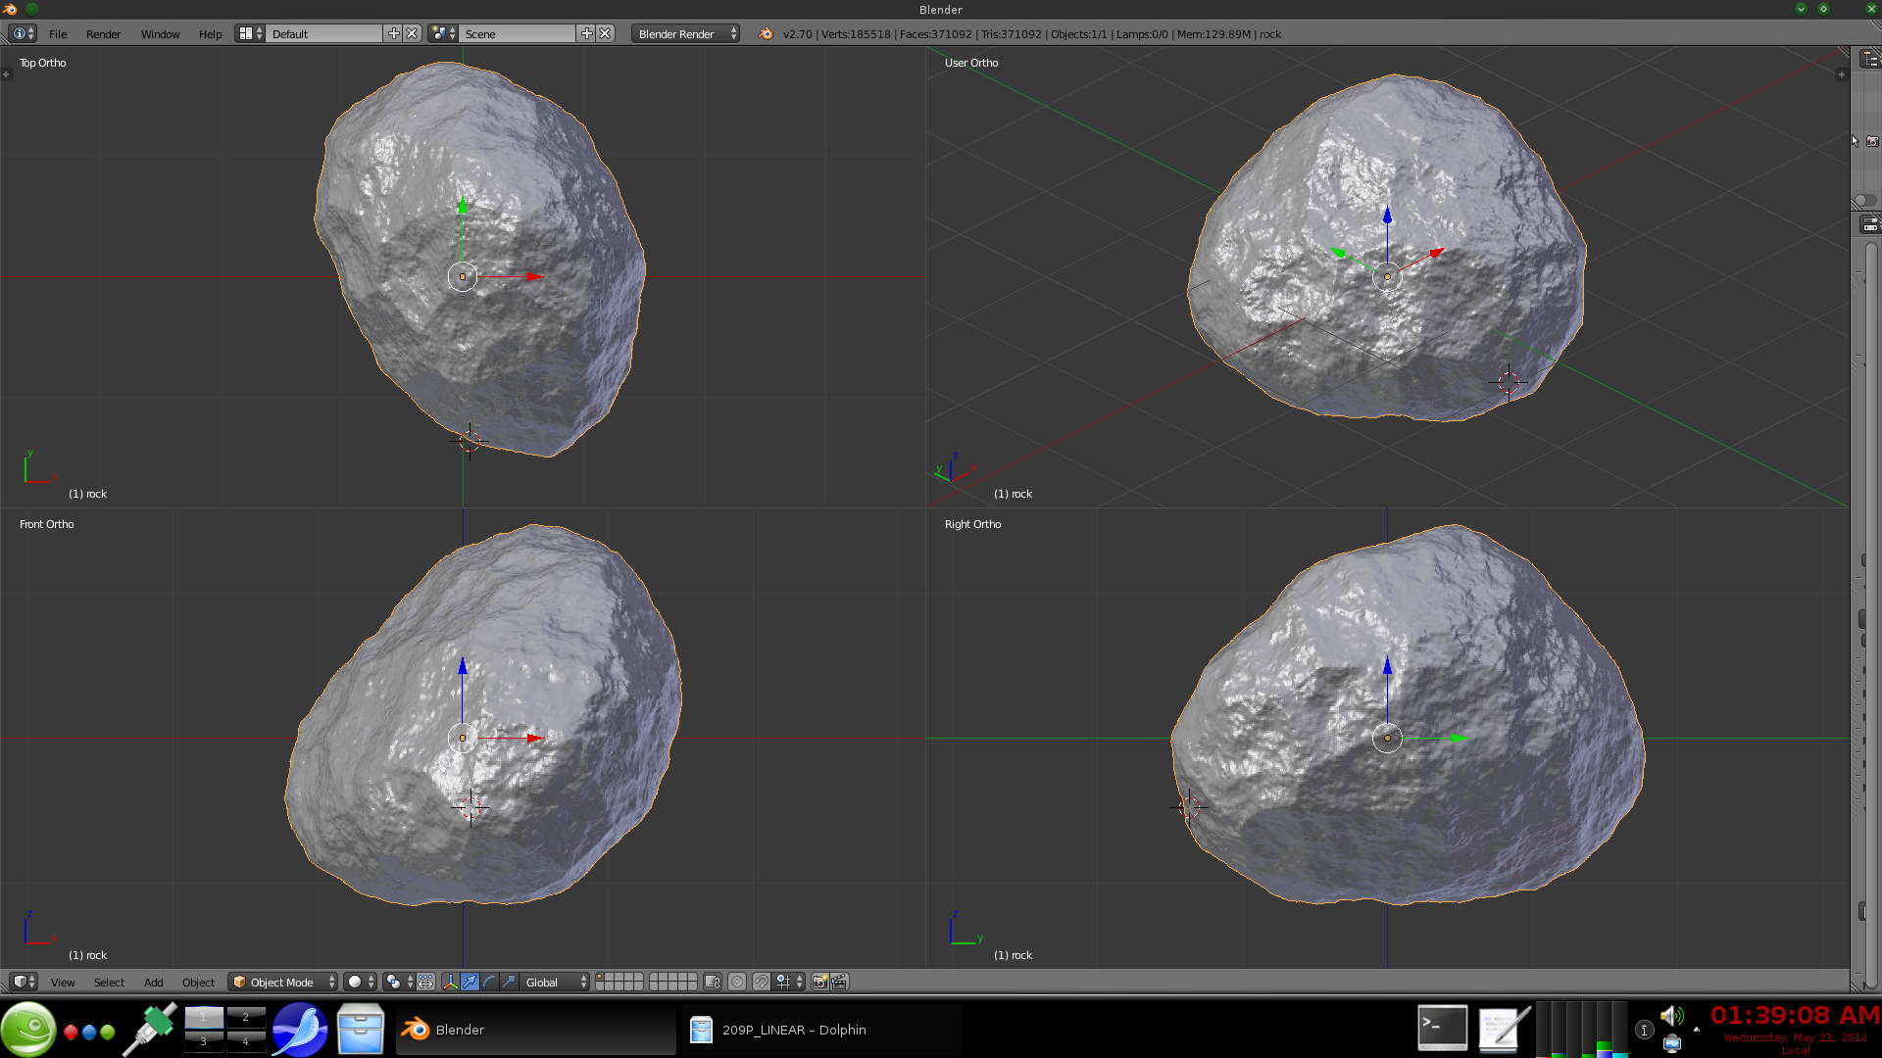This screenshot has height=1058, width=1882.
Task: Delete the Default screen layout
Action: click(x=413, y=33)
